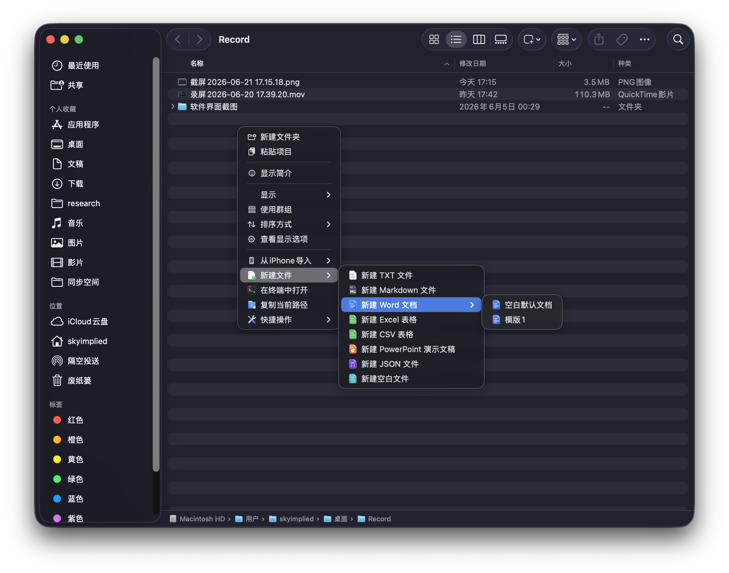Select file 截屏 2026-06-21 17.15.18.png

tap(428, 82)
